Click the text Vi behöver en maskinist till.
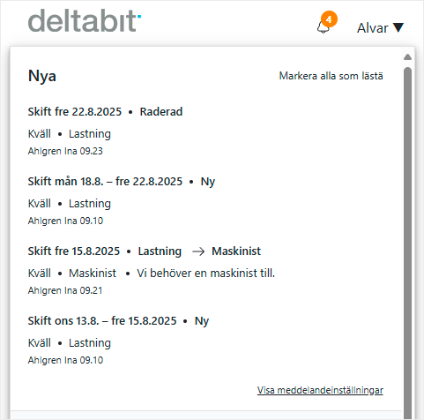424x420 pixels. [206, 274]
